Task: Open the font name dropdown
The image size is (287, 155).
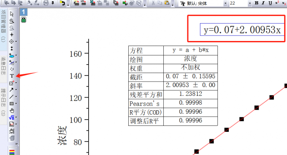Action: [x=225, y=3]
